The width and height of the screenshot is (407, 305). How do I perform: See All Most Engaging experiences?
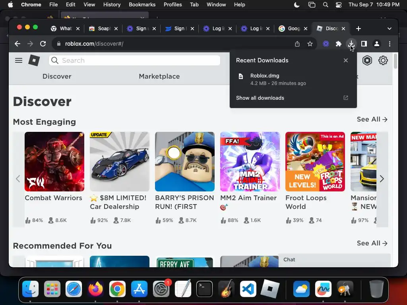click(372, 119)
